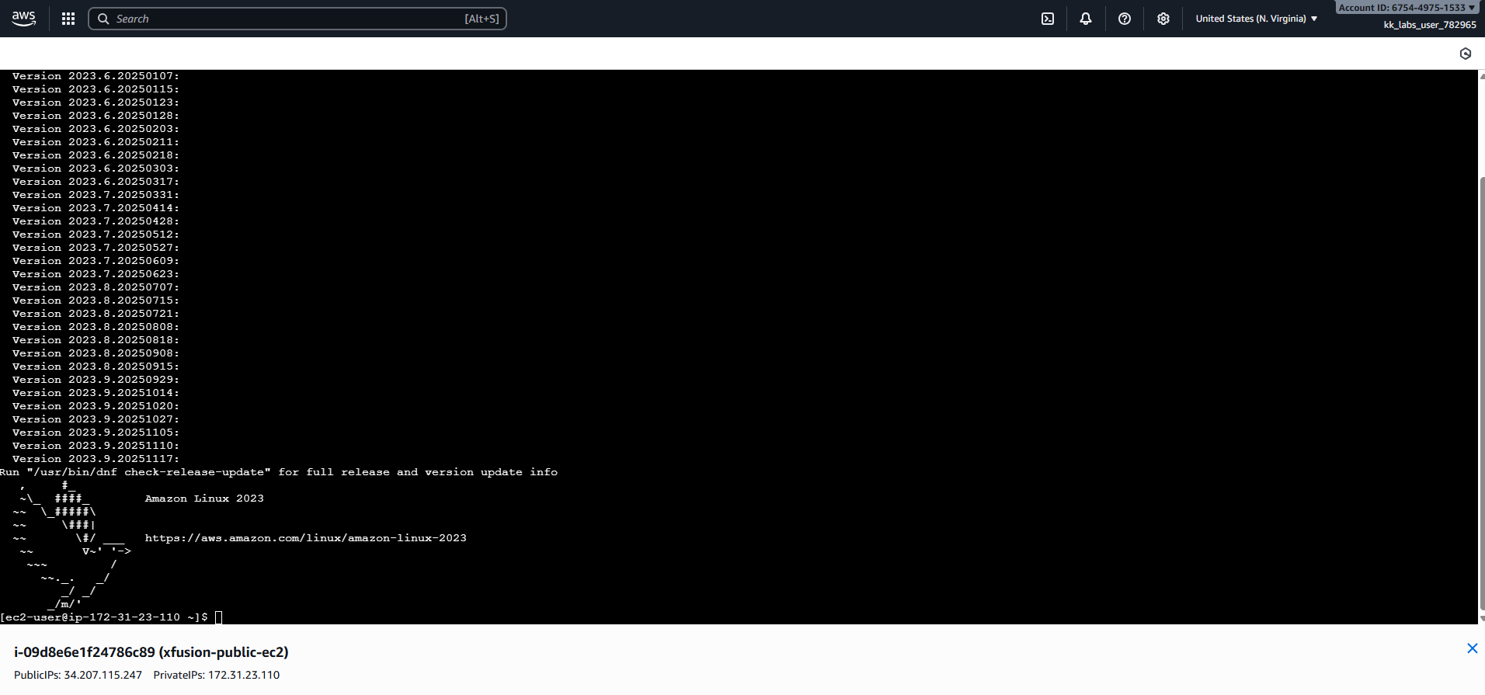Image resolution: width=1485 pixels, height=695 pixels.
Task: Open the notifications bell
Action: pos(1086,19)
